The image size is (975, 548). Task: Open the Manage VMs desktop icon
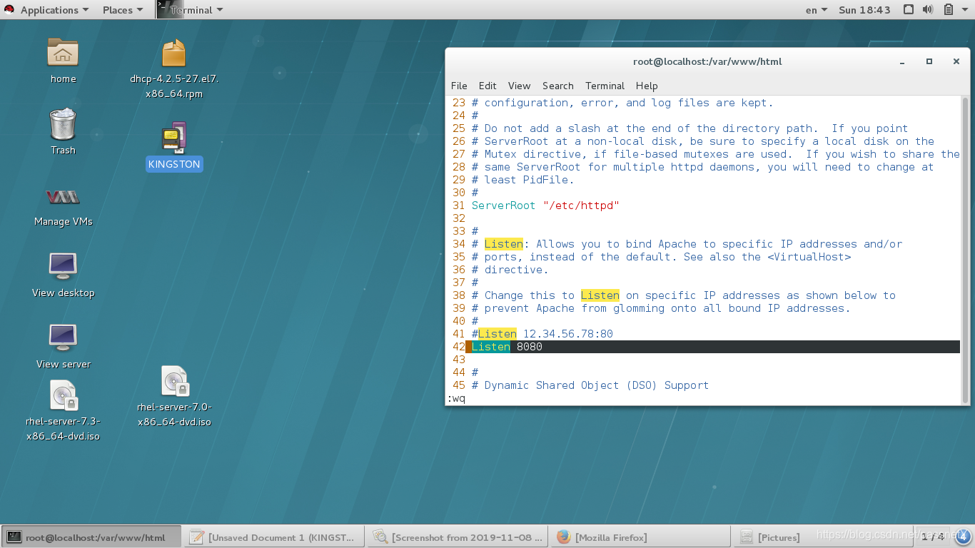pos(63,197)
